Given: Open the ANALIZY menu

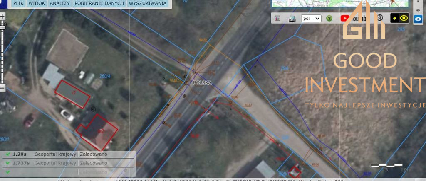Looking at the screenshot, I should tap(60, 3).
